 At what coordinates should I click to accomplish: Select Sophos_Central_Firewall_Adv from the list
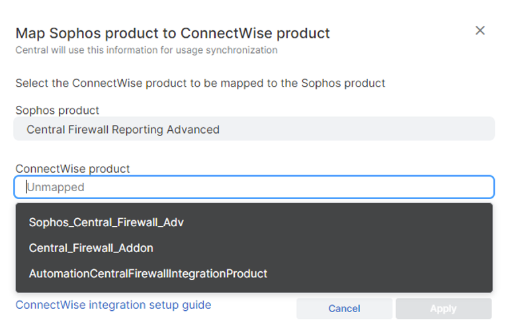[x=106, y=222]
